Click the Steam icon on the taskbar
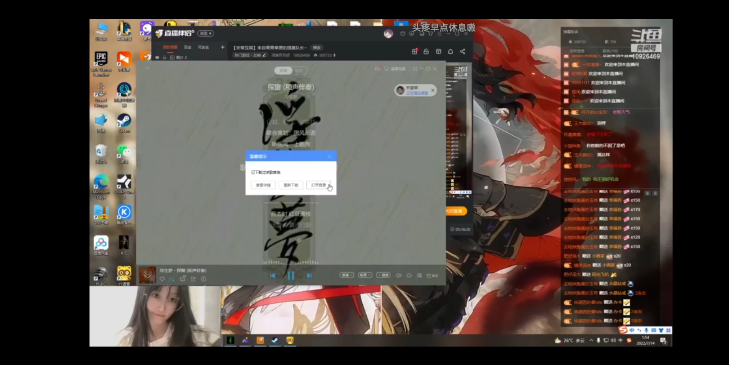 [275, 340]
